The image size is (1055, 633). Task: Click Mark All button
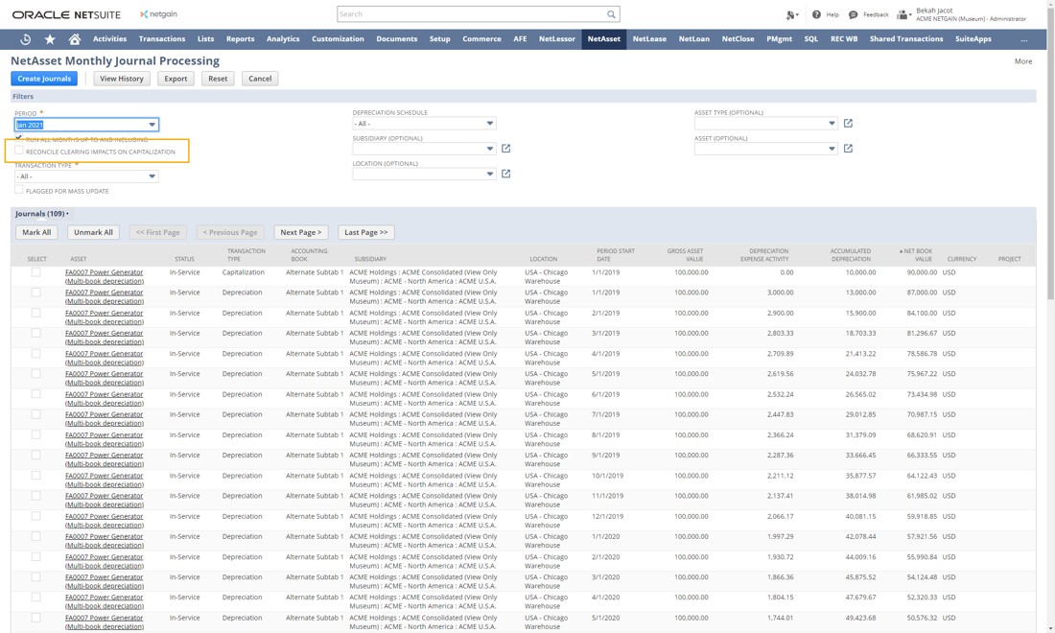pyautogui.click(x=36, y=232)
